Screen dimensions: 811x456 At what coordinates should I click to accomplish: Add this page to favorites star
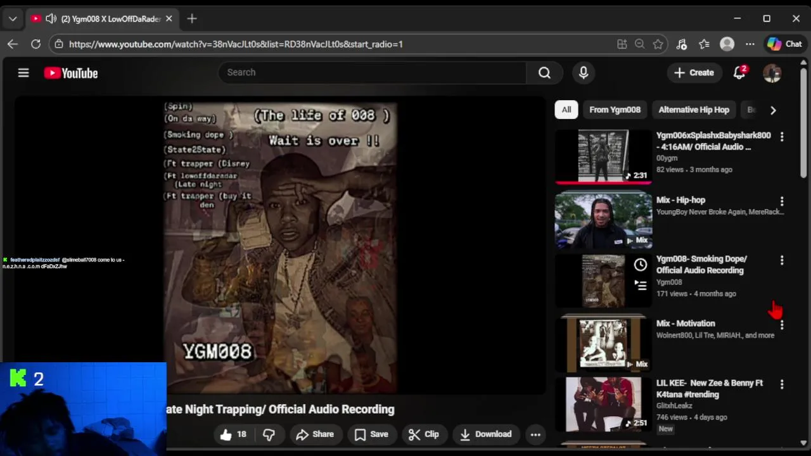coord(658,44)
